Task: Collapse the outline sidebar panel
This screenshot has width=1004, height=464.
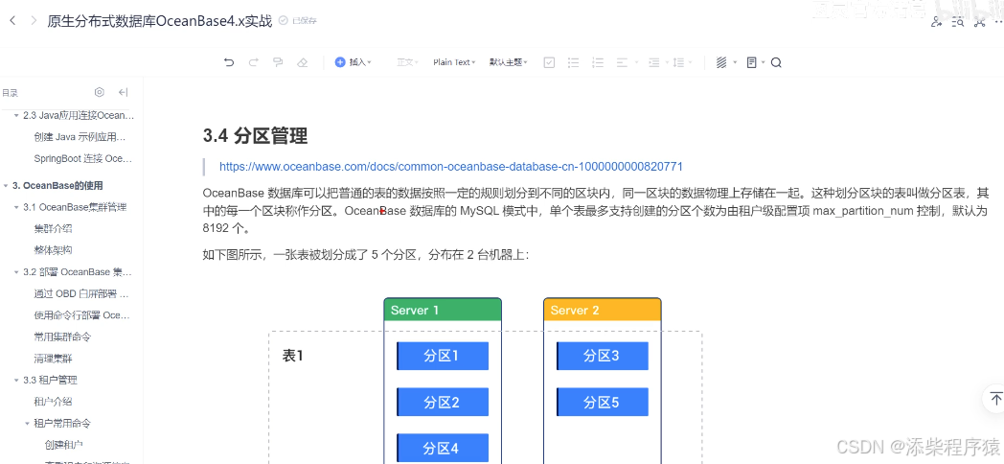Action: coord(124,92)
